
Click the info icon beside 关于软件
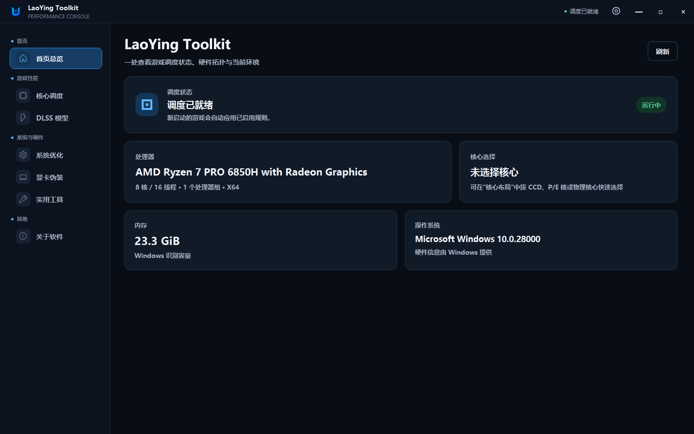point(23,236)
